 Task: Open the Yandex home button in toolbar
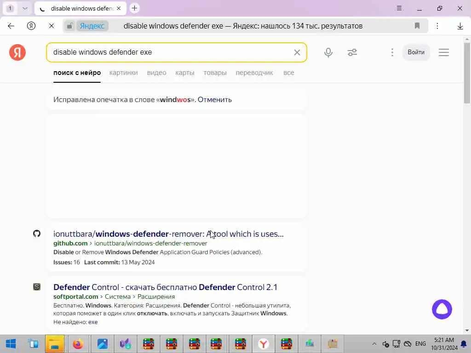pos(31,26)
